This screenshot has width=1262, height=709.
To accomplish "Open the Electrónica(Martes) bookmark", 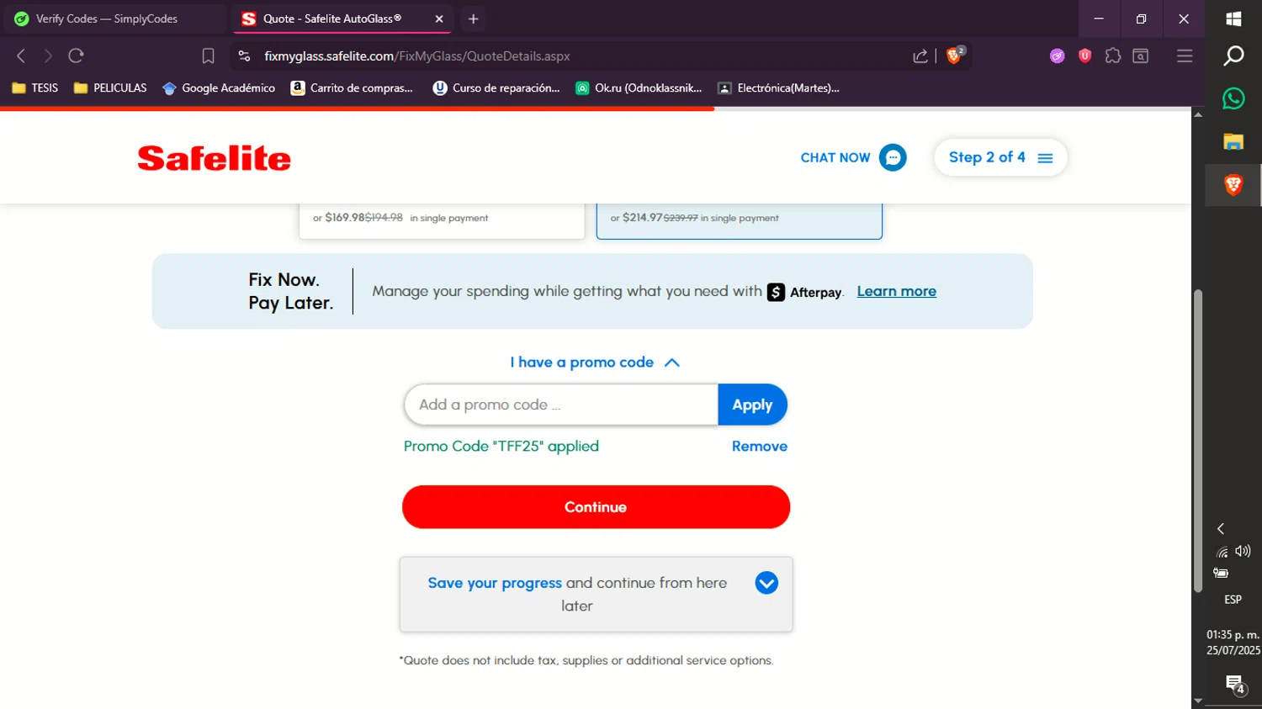I will tap(779, 87).
